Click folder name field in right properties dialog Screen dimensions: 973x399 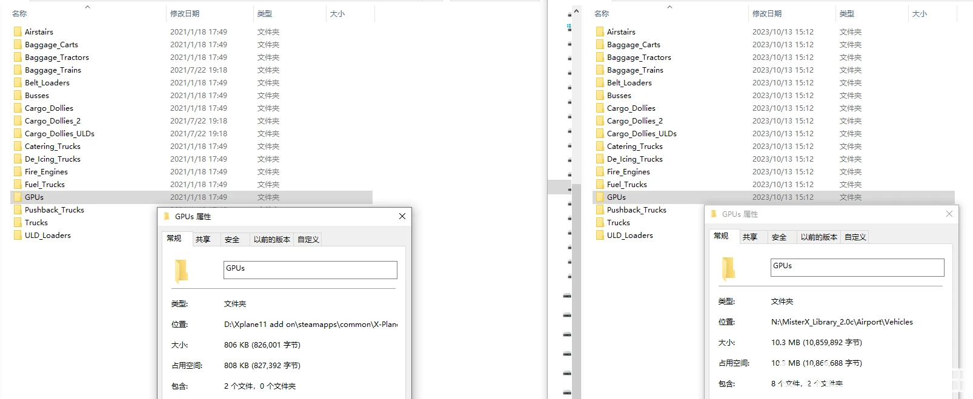(x=857, y=268)
